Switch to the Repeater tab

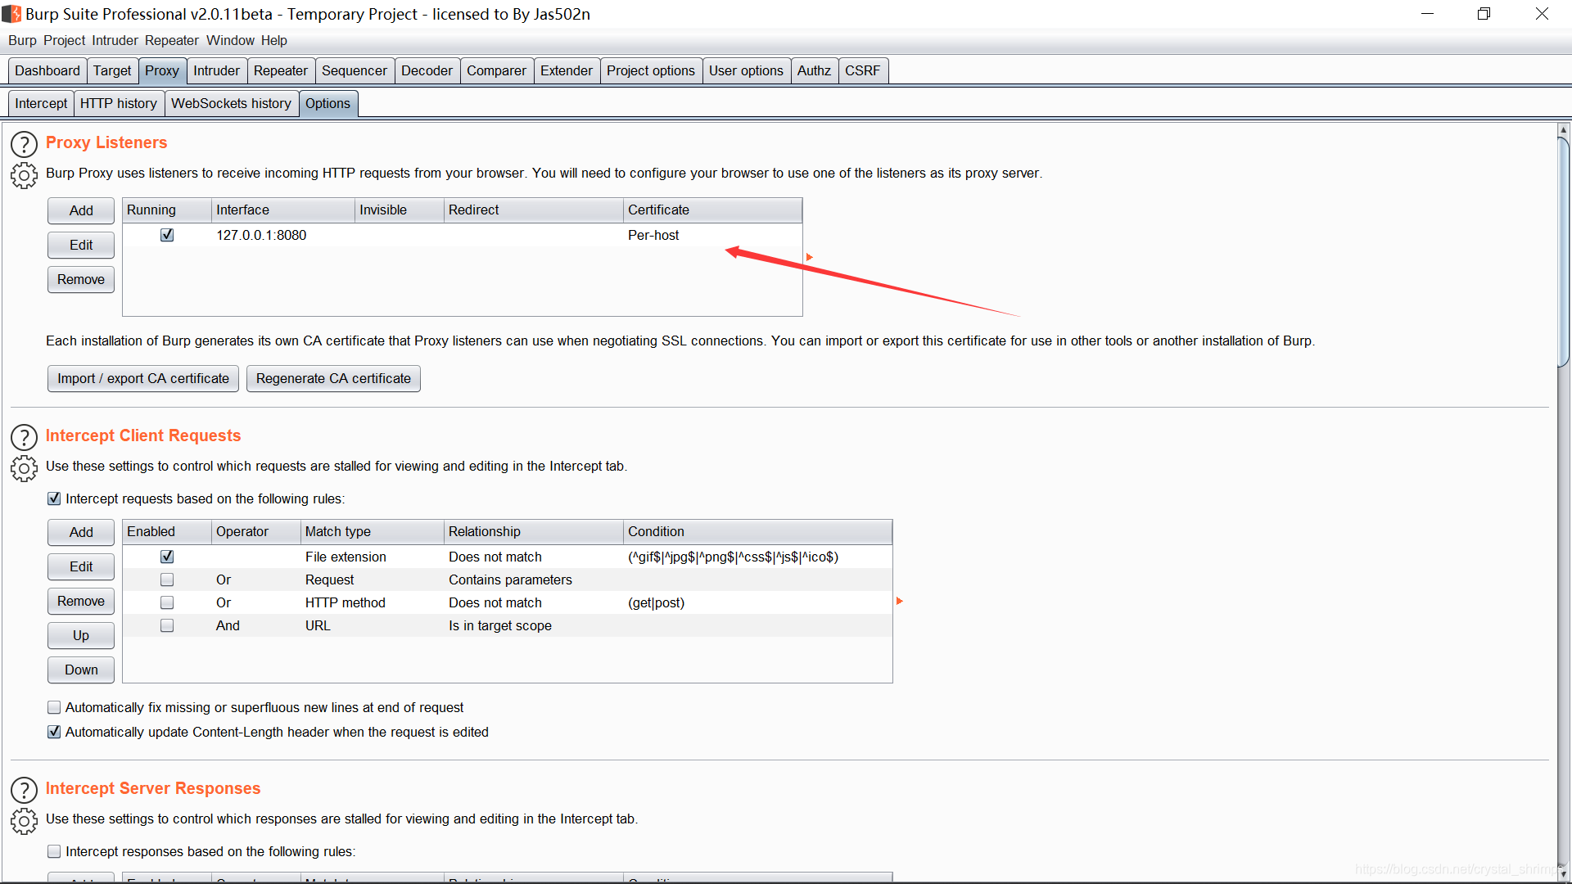281,70
